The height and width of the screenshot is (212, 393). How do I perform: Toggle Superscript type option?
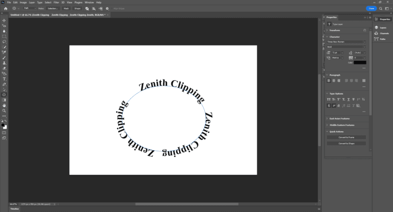tap(339, 100)
